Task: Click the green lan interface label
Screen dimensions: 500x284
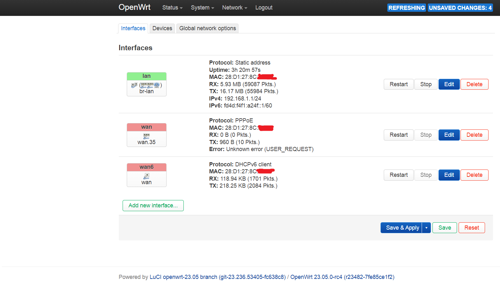Action: point(146,76)
